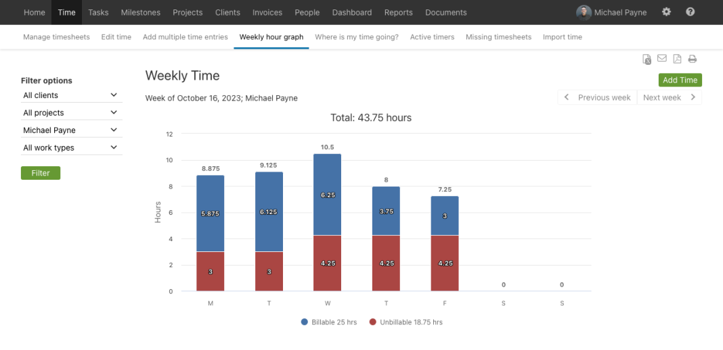Apply filters with the Filter button
The height and width of the screenshot is (350, 723).
pyautogui.click(x=41, y=174)
